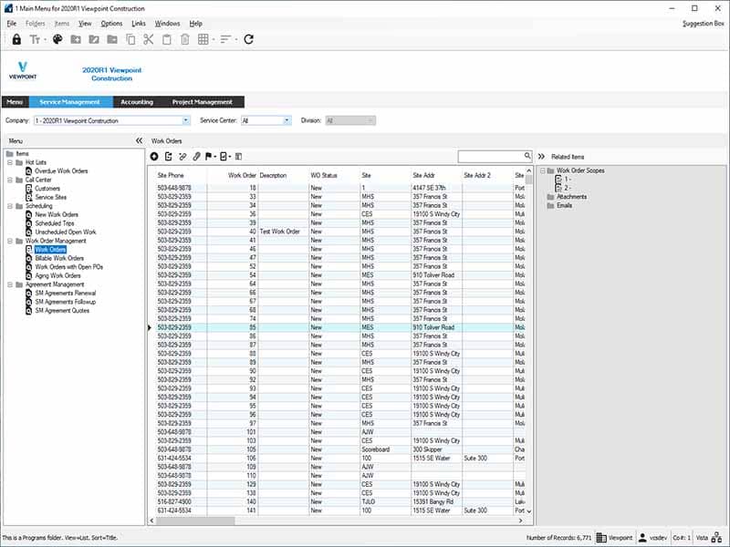Collapse the Scheduling tree folder

coord(9,206)
